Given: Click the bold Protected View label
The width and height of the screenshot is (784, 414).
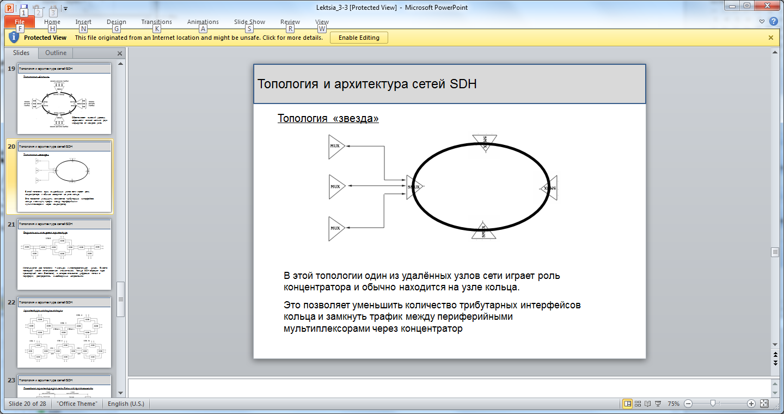Looking at the screenshot, I should pos(45,38).
